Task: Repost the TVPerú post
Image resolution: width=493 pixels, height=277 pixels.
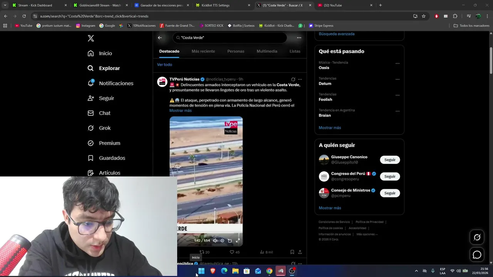Action: (x=204, y=252)
